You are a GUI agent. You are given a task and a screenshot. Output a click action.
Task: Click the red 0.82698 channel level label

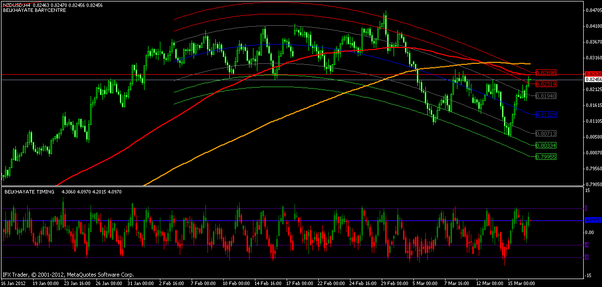(547, 72)
